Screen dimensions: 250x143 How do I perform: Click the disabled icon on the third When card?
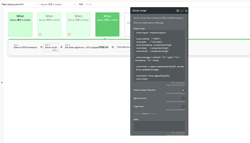(69, 34)
